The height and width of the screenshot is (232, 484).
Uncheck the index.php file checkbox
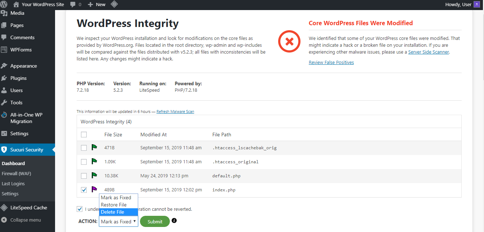click(x=84, y=190)
